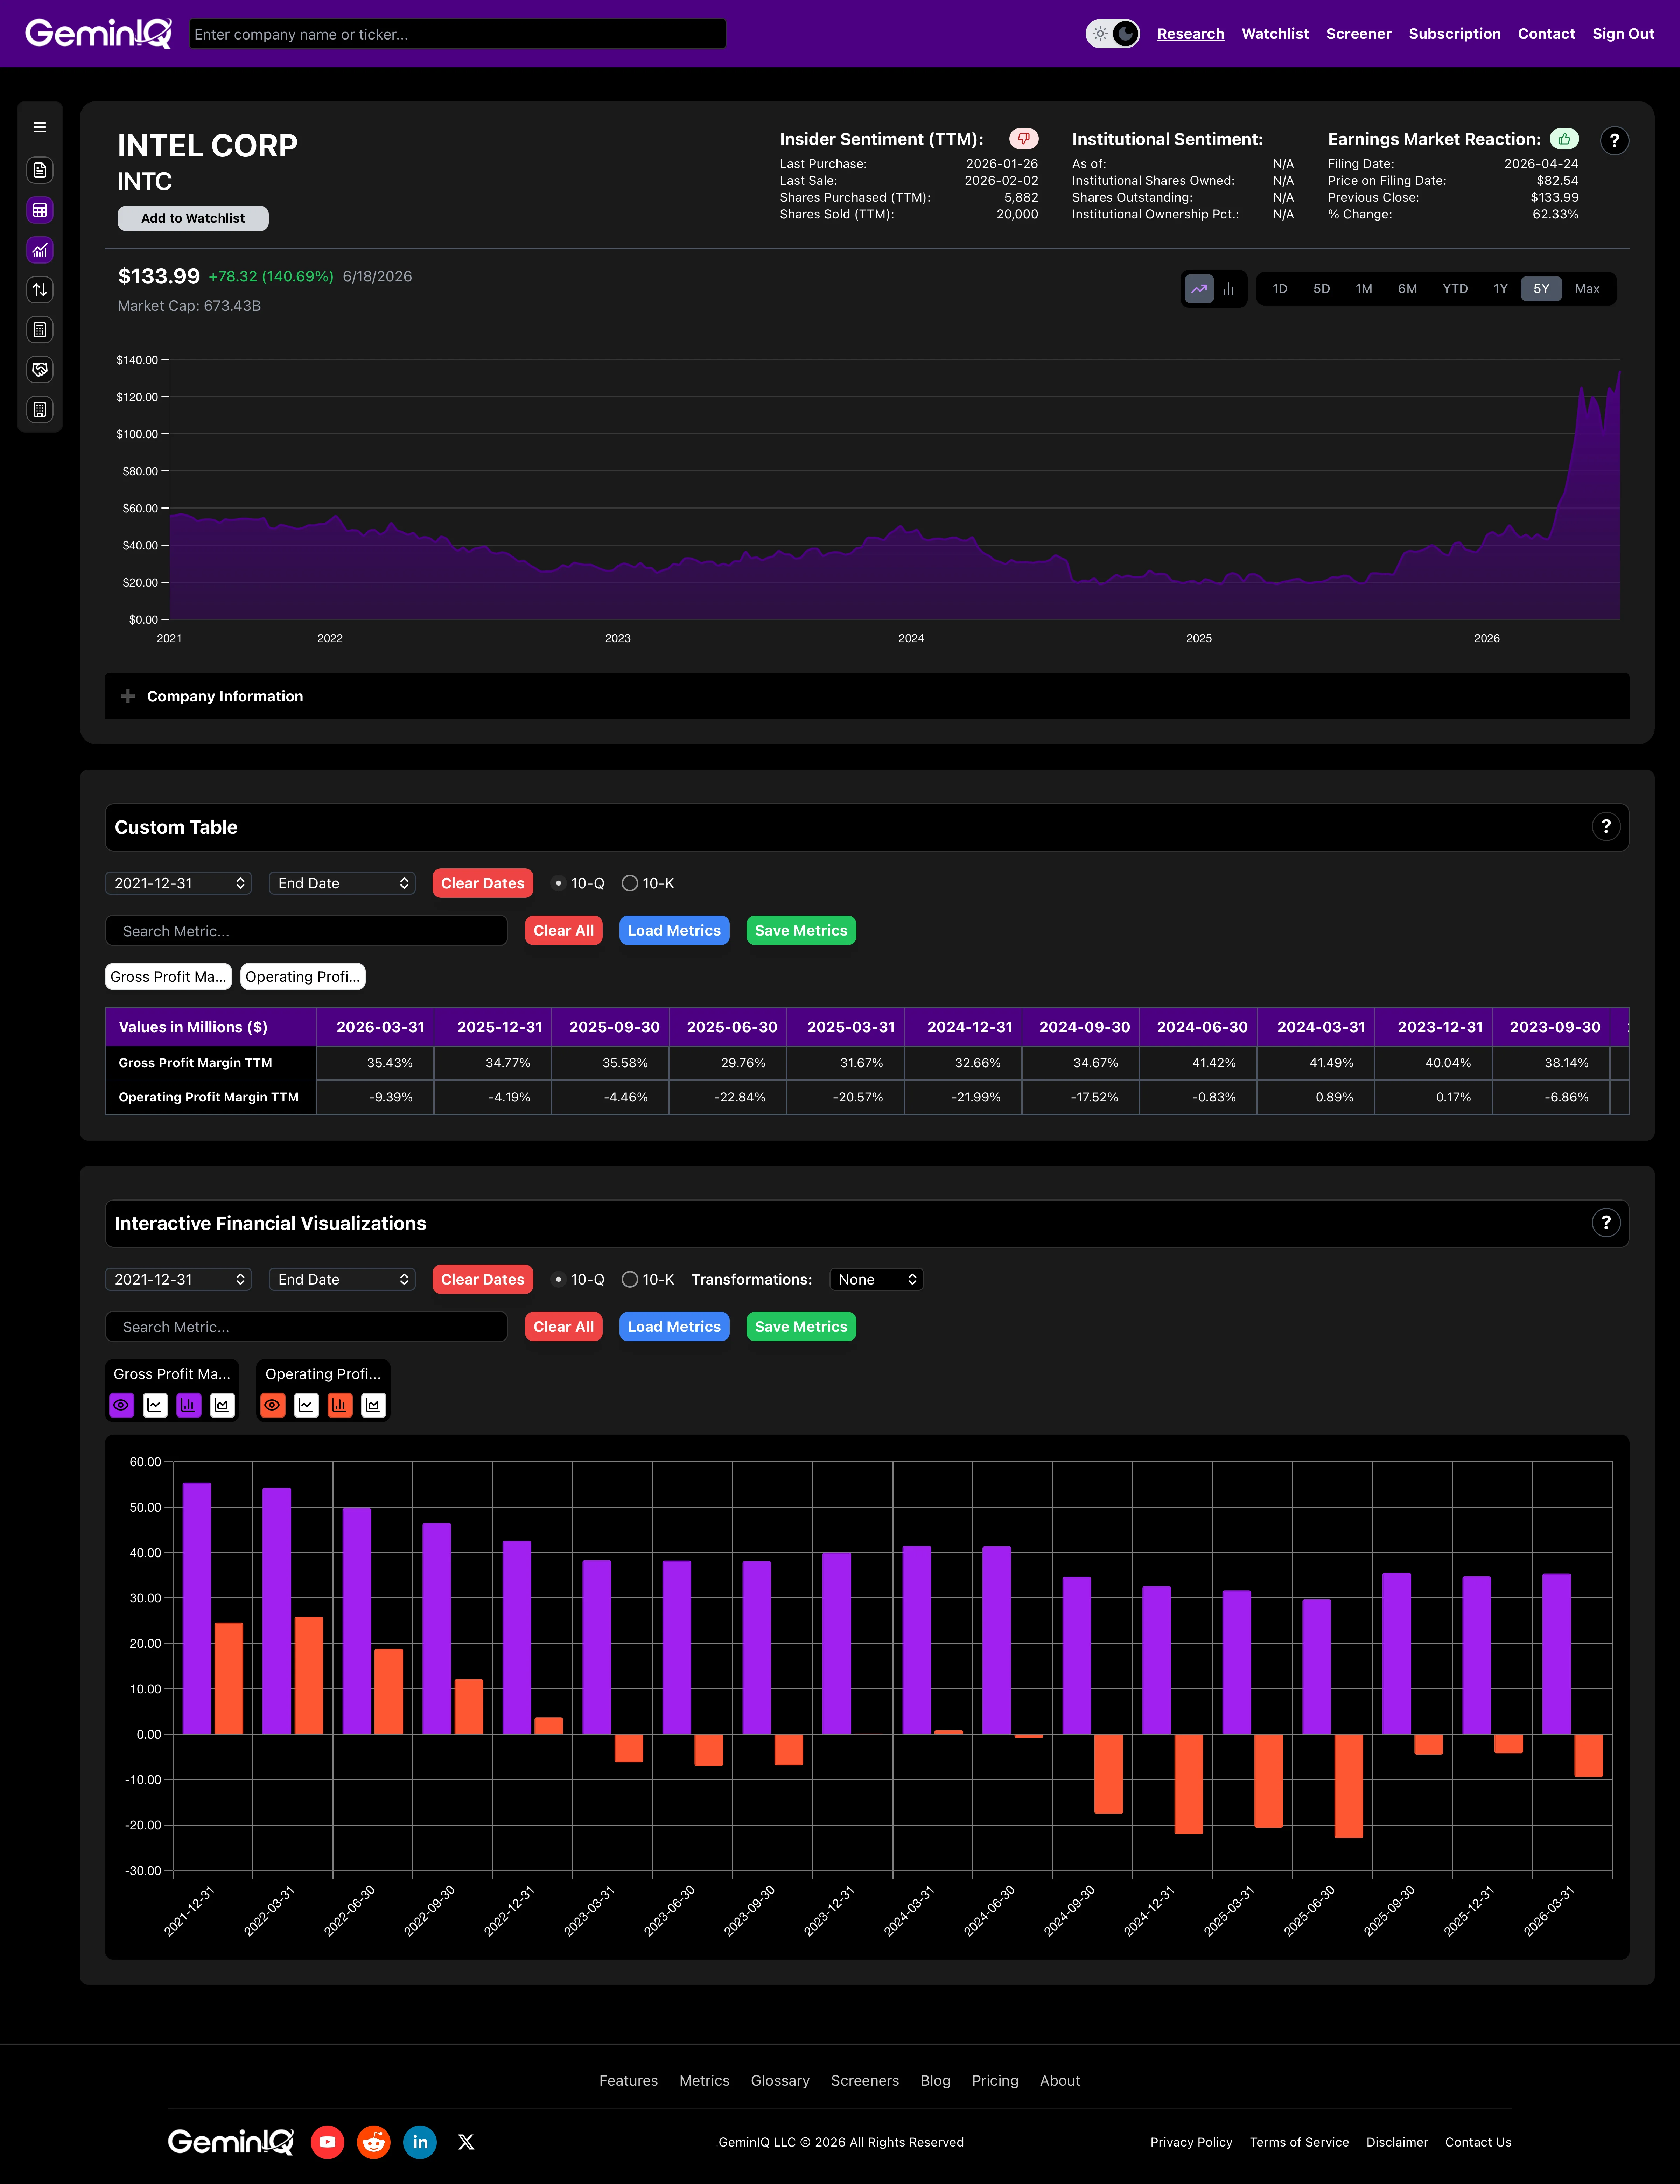Viewport: 1680px width, 2184px height.
Task: Click the Custom Table Search Metric field
Action: (x=306, y=931)
